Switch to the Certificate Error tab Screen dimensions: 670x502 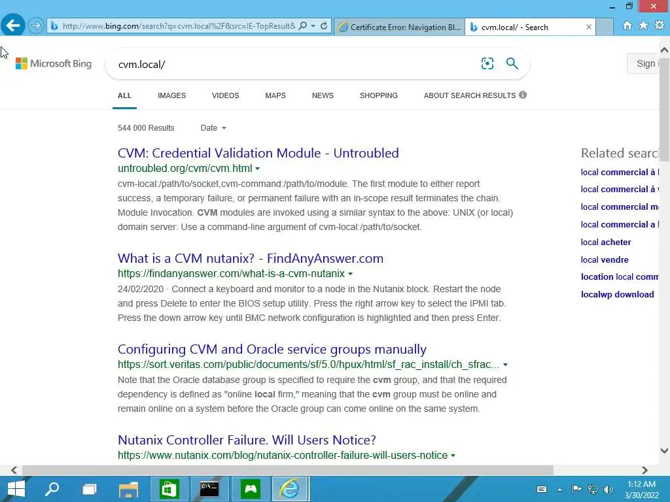pyautogui.click(x=399, y=27)
